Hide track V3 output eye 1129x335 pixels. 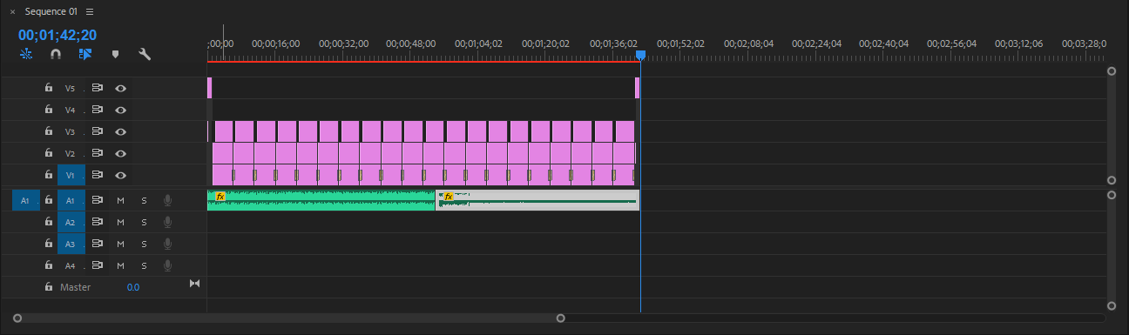(x=121, y=131)
